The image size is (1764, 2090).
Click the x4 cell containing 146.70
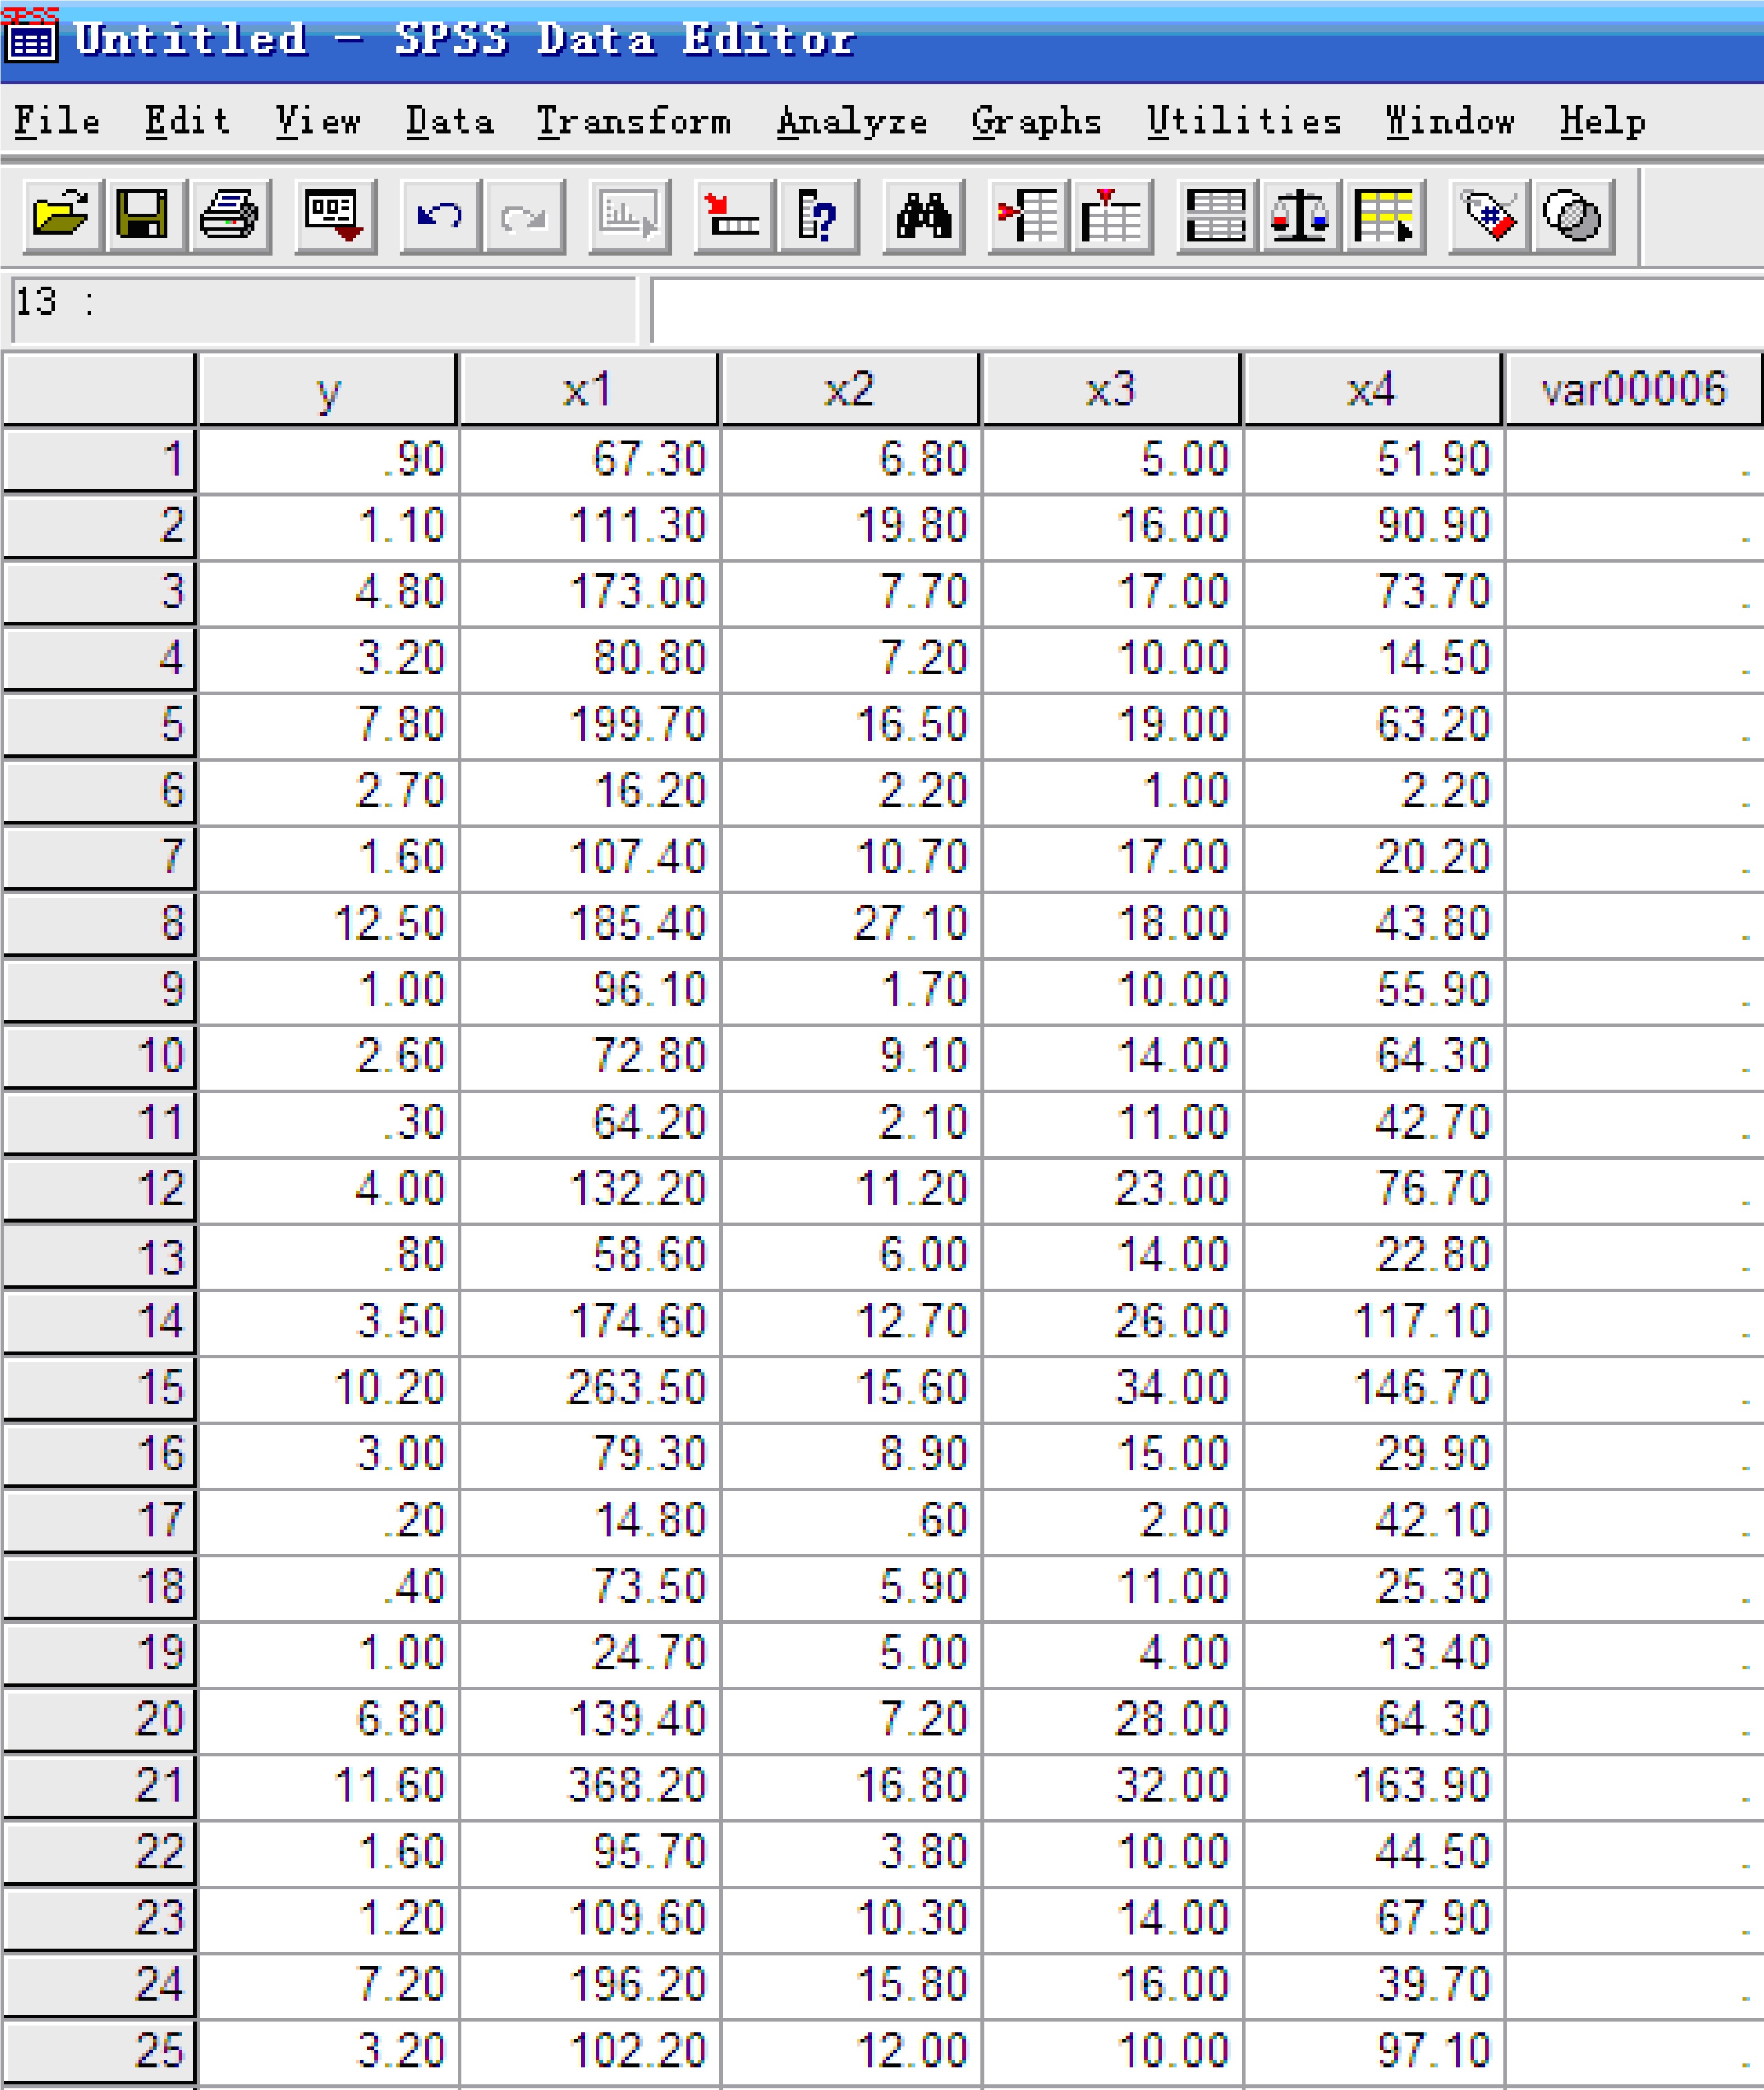pyautogui.click(x=1373, y=1388)
